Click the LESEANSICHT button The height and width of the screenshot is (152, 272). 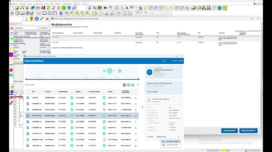tap(229, 131)
